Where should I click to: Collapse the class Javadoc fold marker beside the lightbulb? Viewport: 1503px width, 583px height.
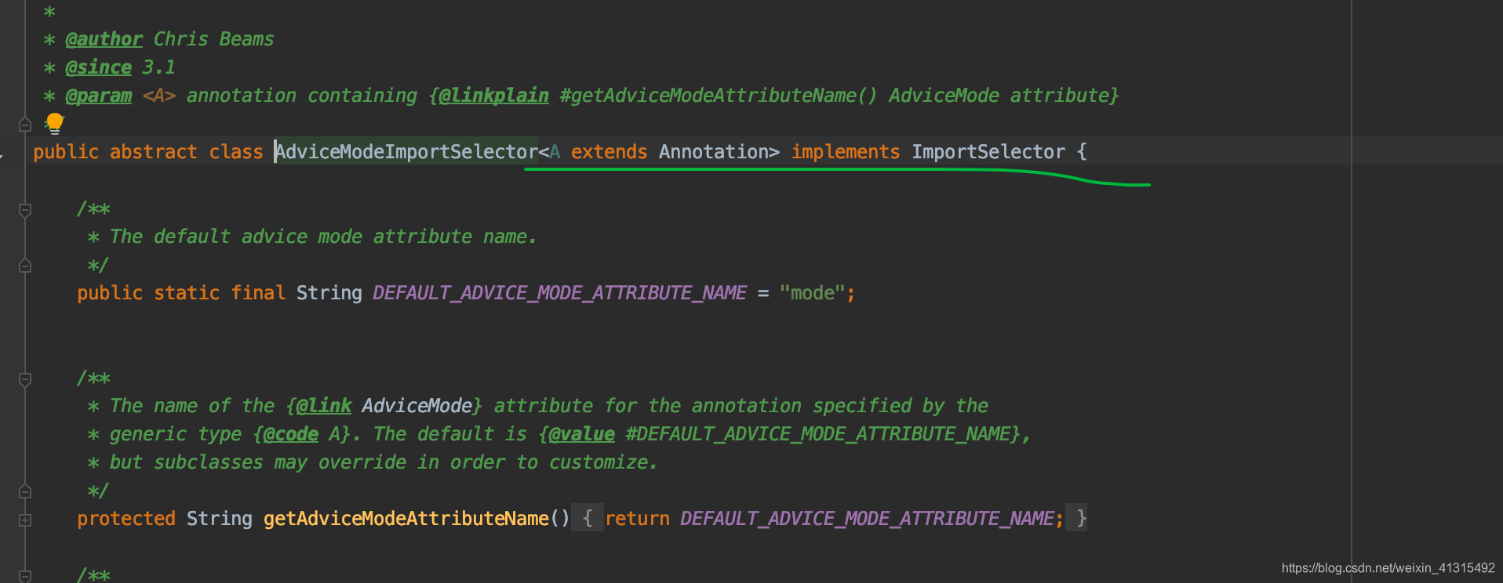click(25, 124)
